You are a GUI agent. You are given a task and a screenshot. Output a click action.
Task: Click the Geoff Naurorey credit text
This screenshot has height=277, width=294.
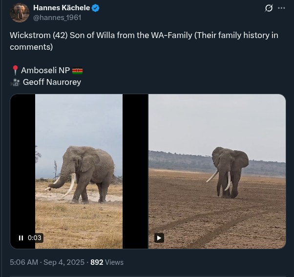coord(52,82)
